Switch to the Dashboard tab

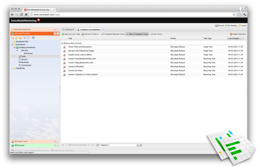(68, 30)
